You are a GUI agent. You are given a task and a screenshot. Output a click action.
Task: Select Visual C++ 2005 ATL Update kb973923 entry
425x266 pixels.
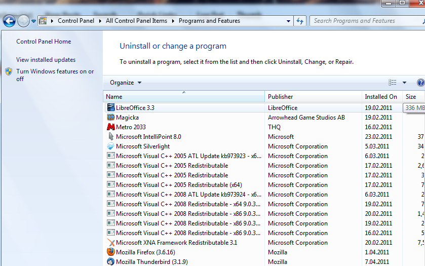[188, 156]
